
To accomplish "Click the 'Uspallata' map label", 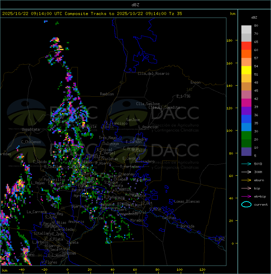I will 31,130.
